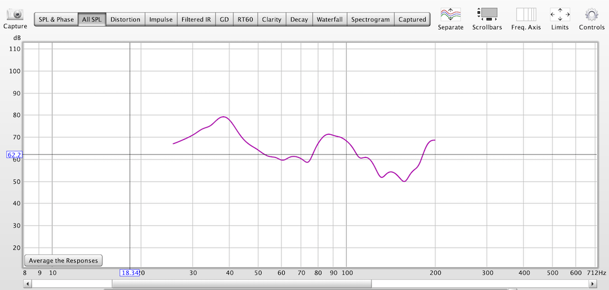Screen dimensions: 609x290
Task: Open the Limits icon
Action: click(559, 14)
